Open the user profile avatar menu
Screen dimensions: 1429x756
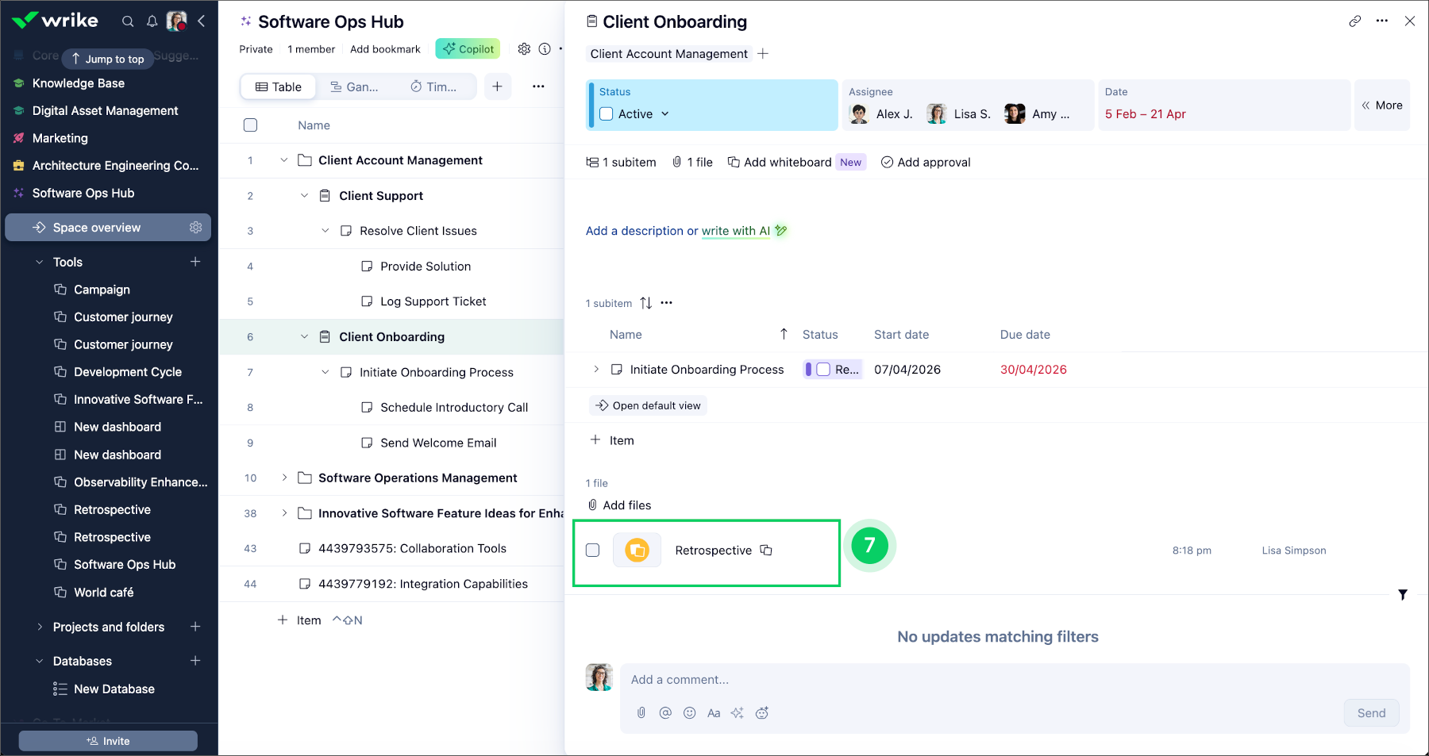click(x=177, y=21)
